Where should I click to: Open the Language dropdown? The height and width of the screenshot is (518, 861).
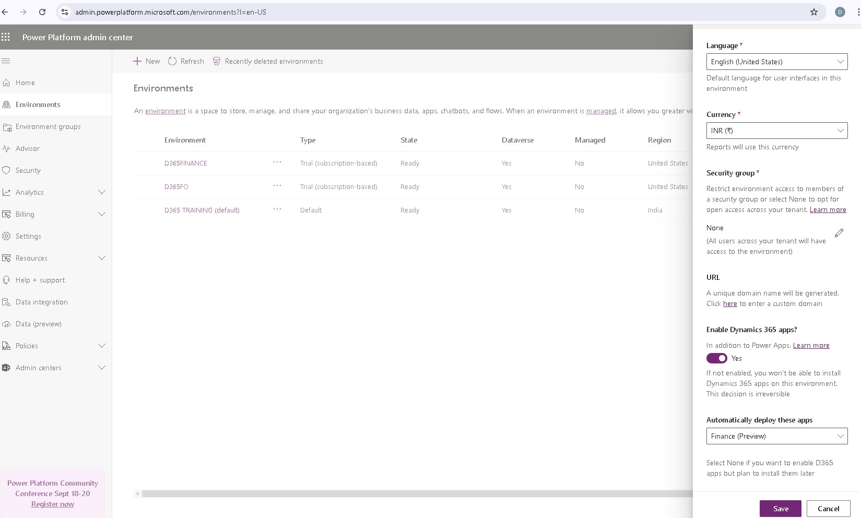776,62
